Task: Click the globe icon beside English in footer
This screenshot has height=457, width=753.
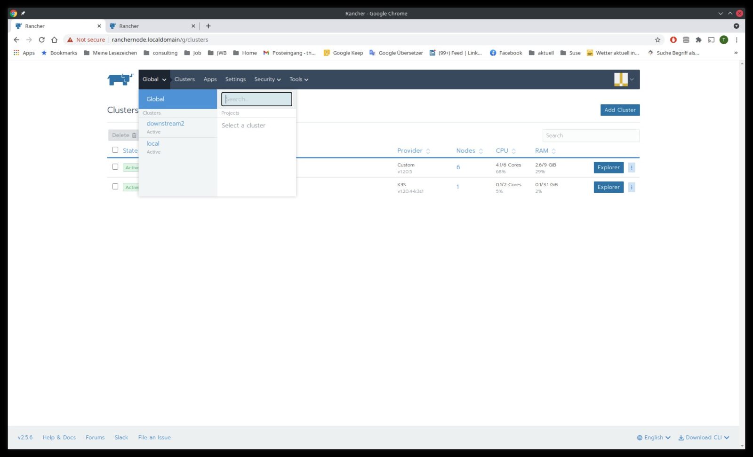Action: coord(638,437)
